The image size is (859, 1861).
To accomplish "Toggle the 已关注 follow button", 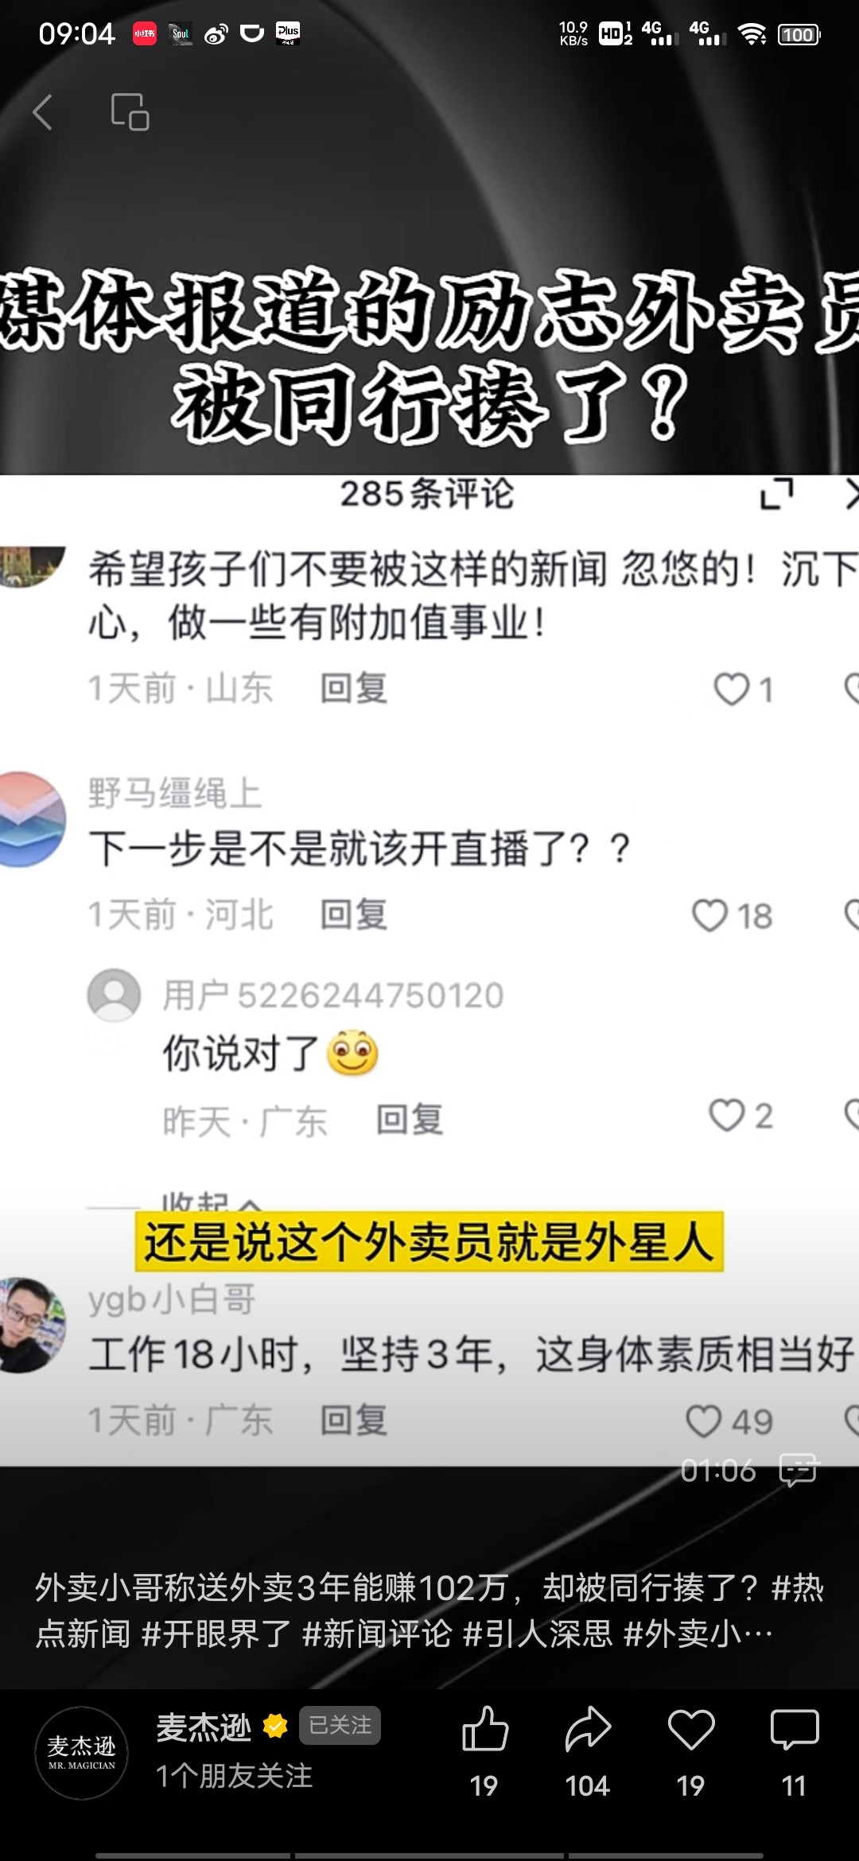I will coord(340,1725).
